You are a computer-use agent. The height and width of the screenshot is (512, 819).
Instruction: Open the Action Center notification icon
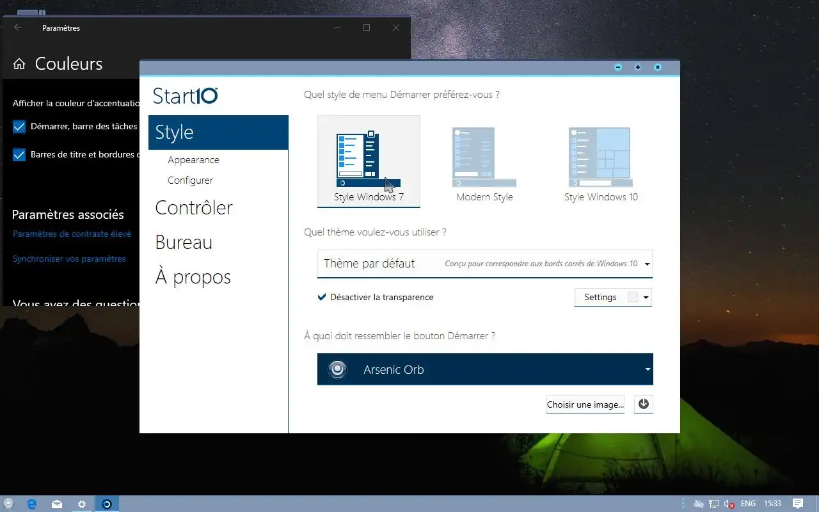coord(798,504)
